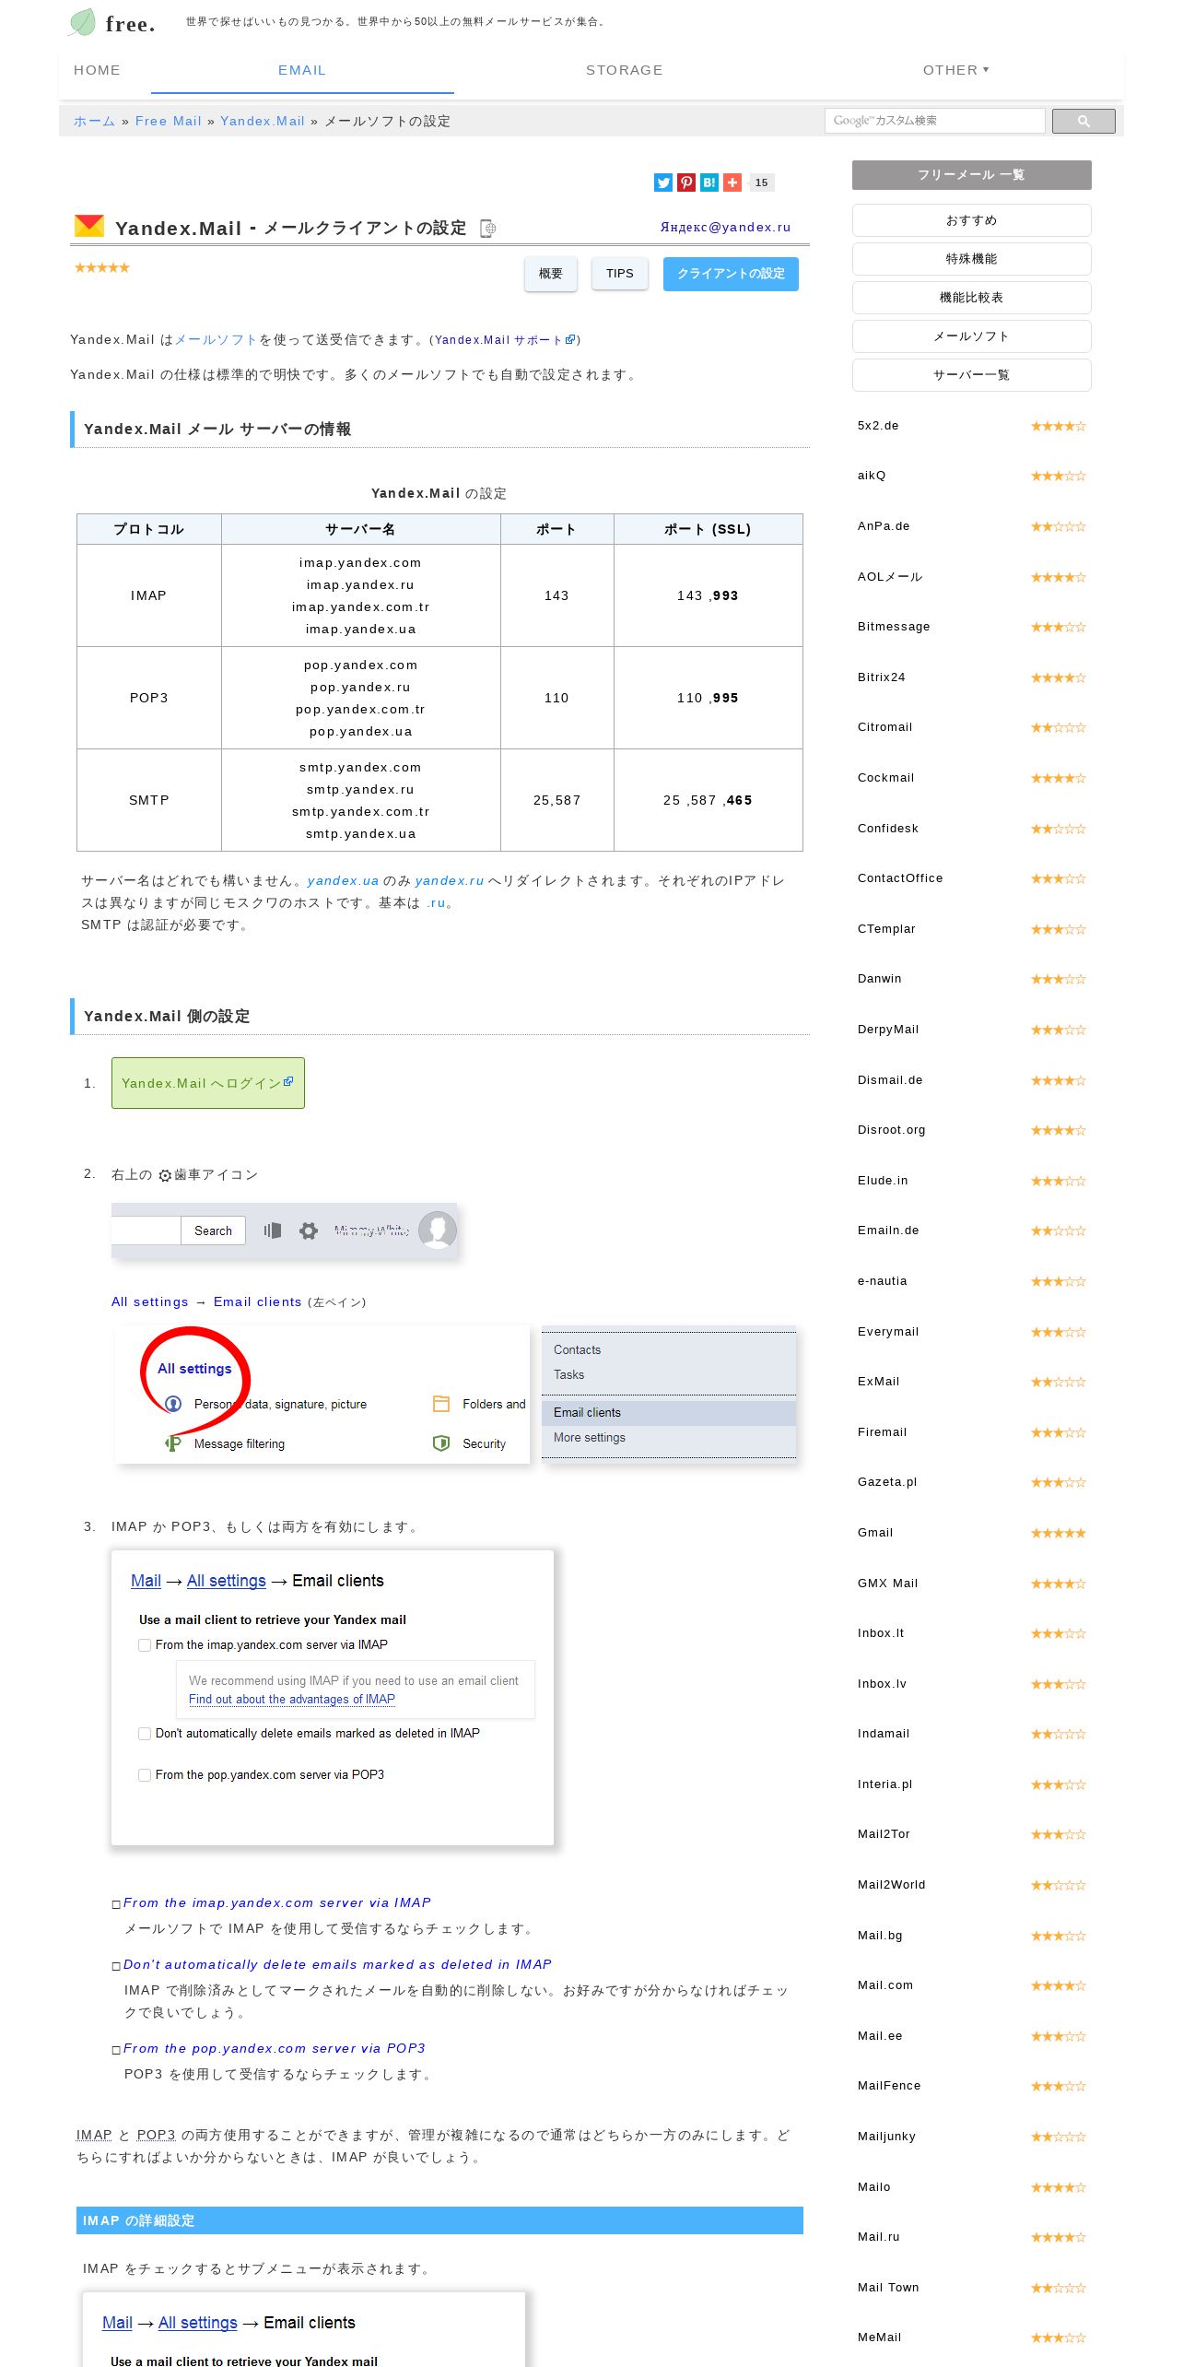Click the Yandex.Mail envelope logo

click(x=89, y=226)
